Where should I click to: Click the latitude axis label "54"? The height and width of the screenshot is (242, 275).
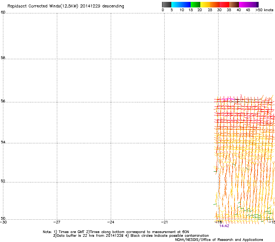click(3, 142)
